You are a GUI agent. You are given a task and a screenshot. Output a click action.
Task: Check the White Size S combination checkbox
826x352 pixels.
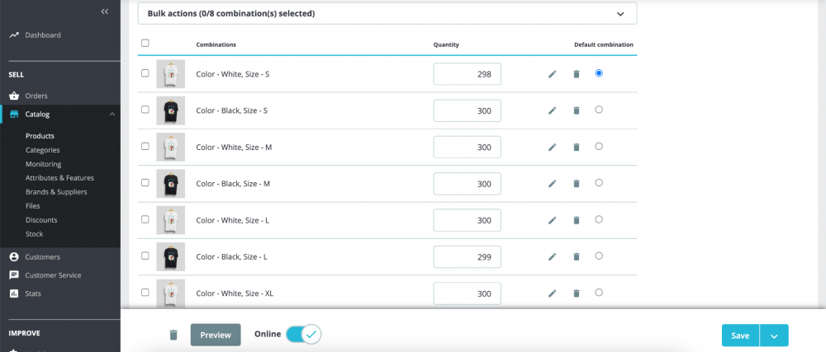[145, 73]
